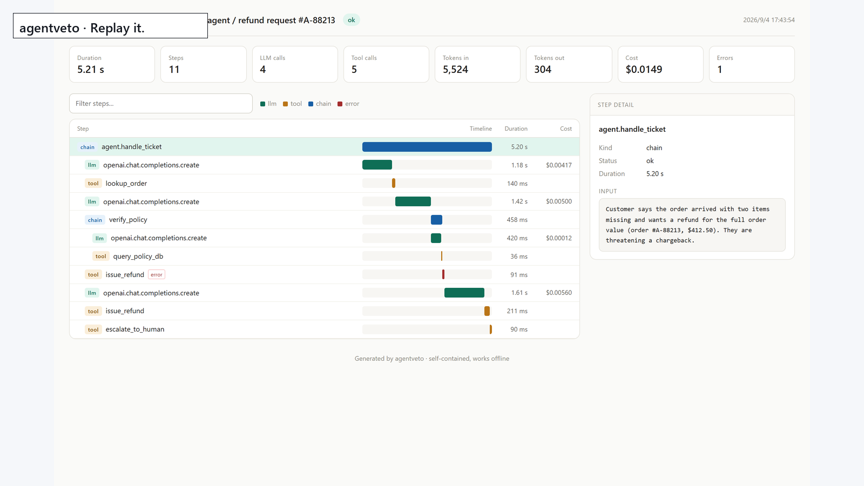Click the green timeline bar of the 1.18 s step
864x486 pixels.
(x=377, y=165)
